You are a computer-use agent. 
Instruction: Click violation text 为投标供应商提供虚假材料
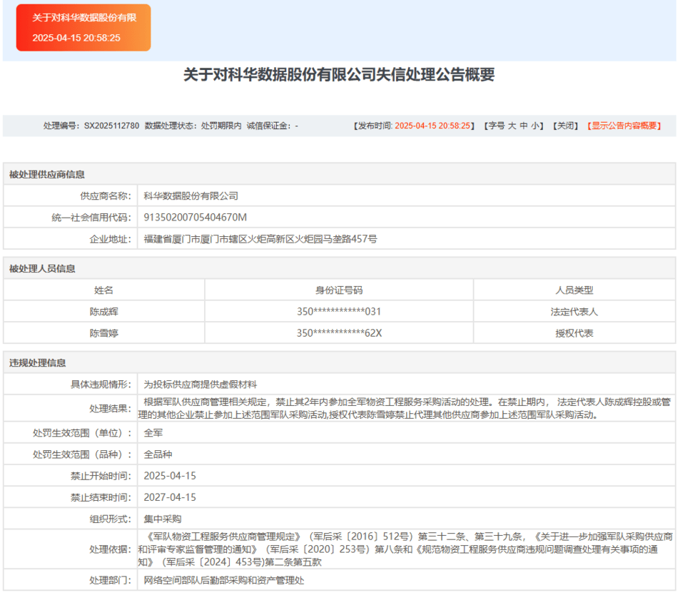[200, 385]
